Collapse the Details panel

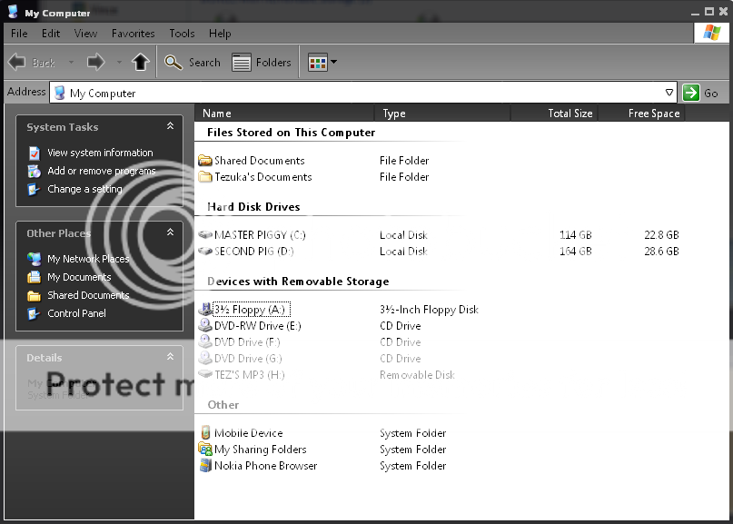(x=170, y=358)
